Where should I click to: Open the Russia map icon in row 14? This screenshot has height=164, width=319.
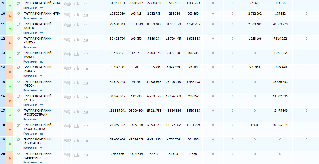pos(67,68)
